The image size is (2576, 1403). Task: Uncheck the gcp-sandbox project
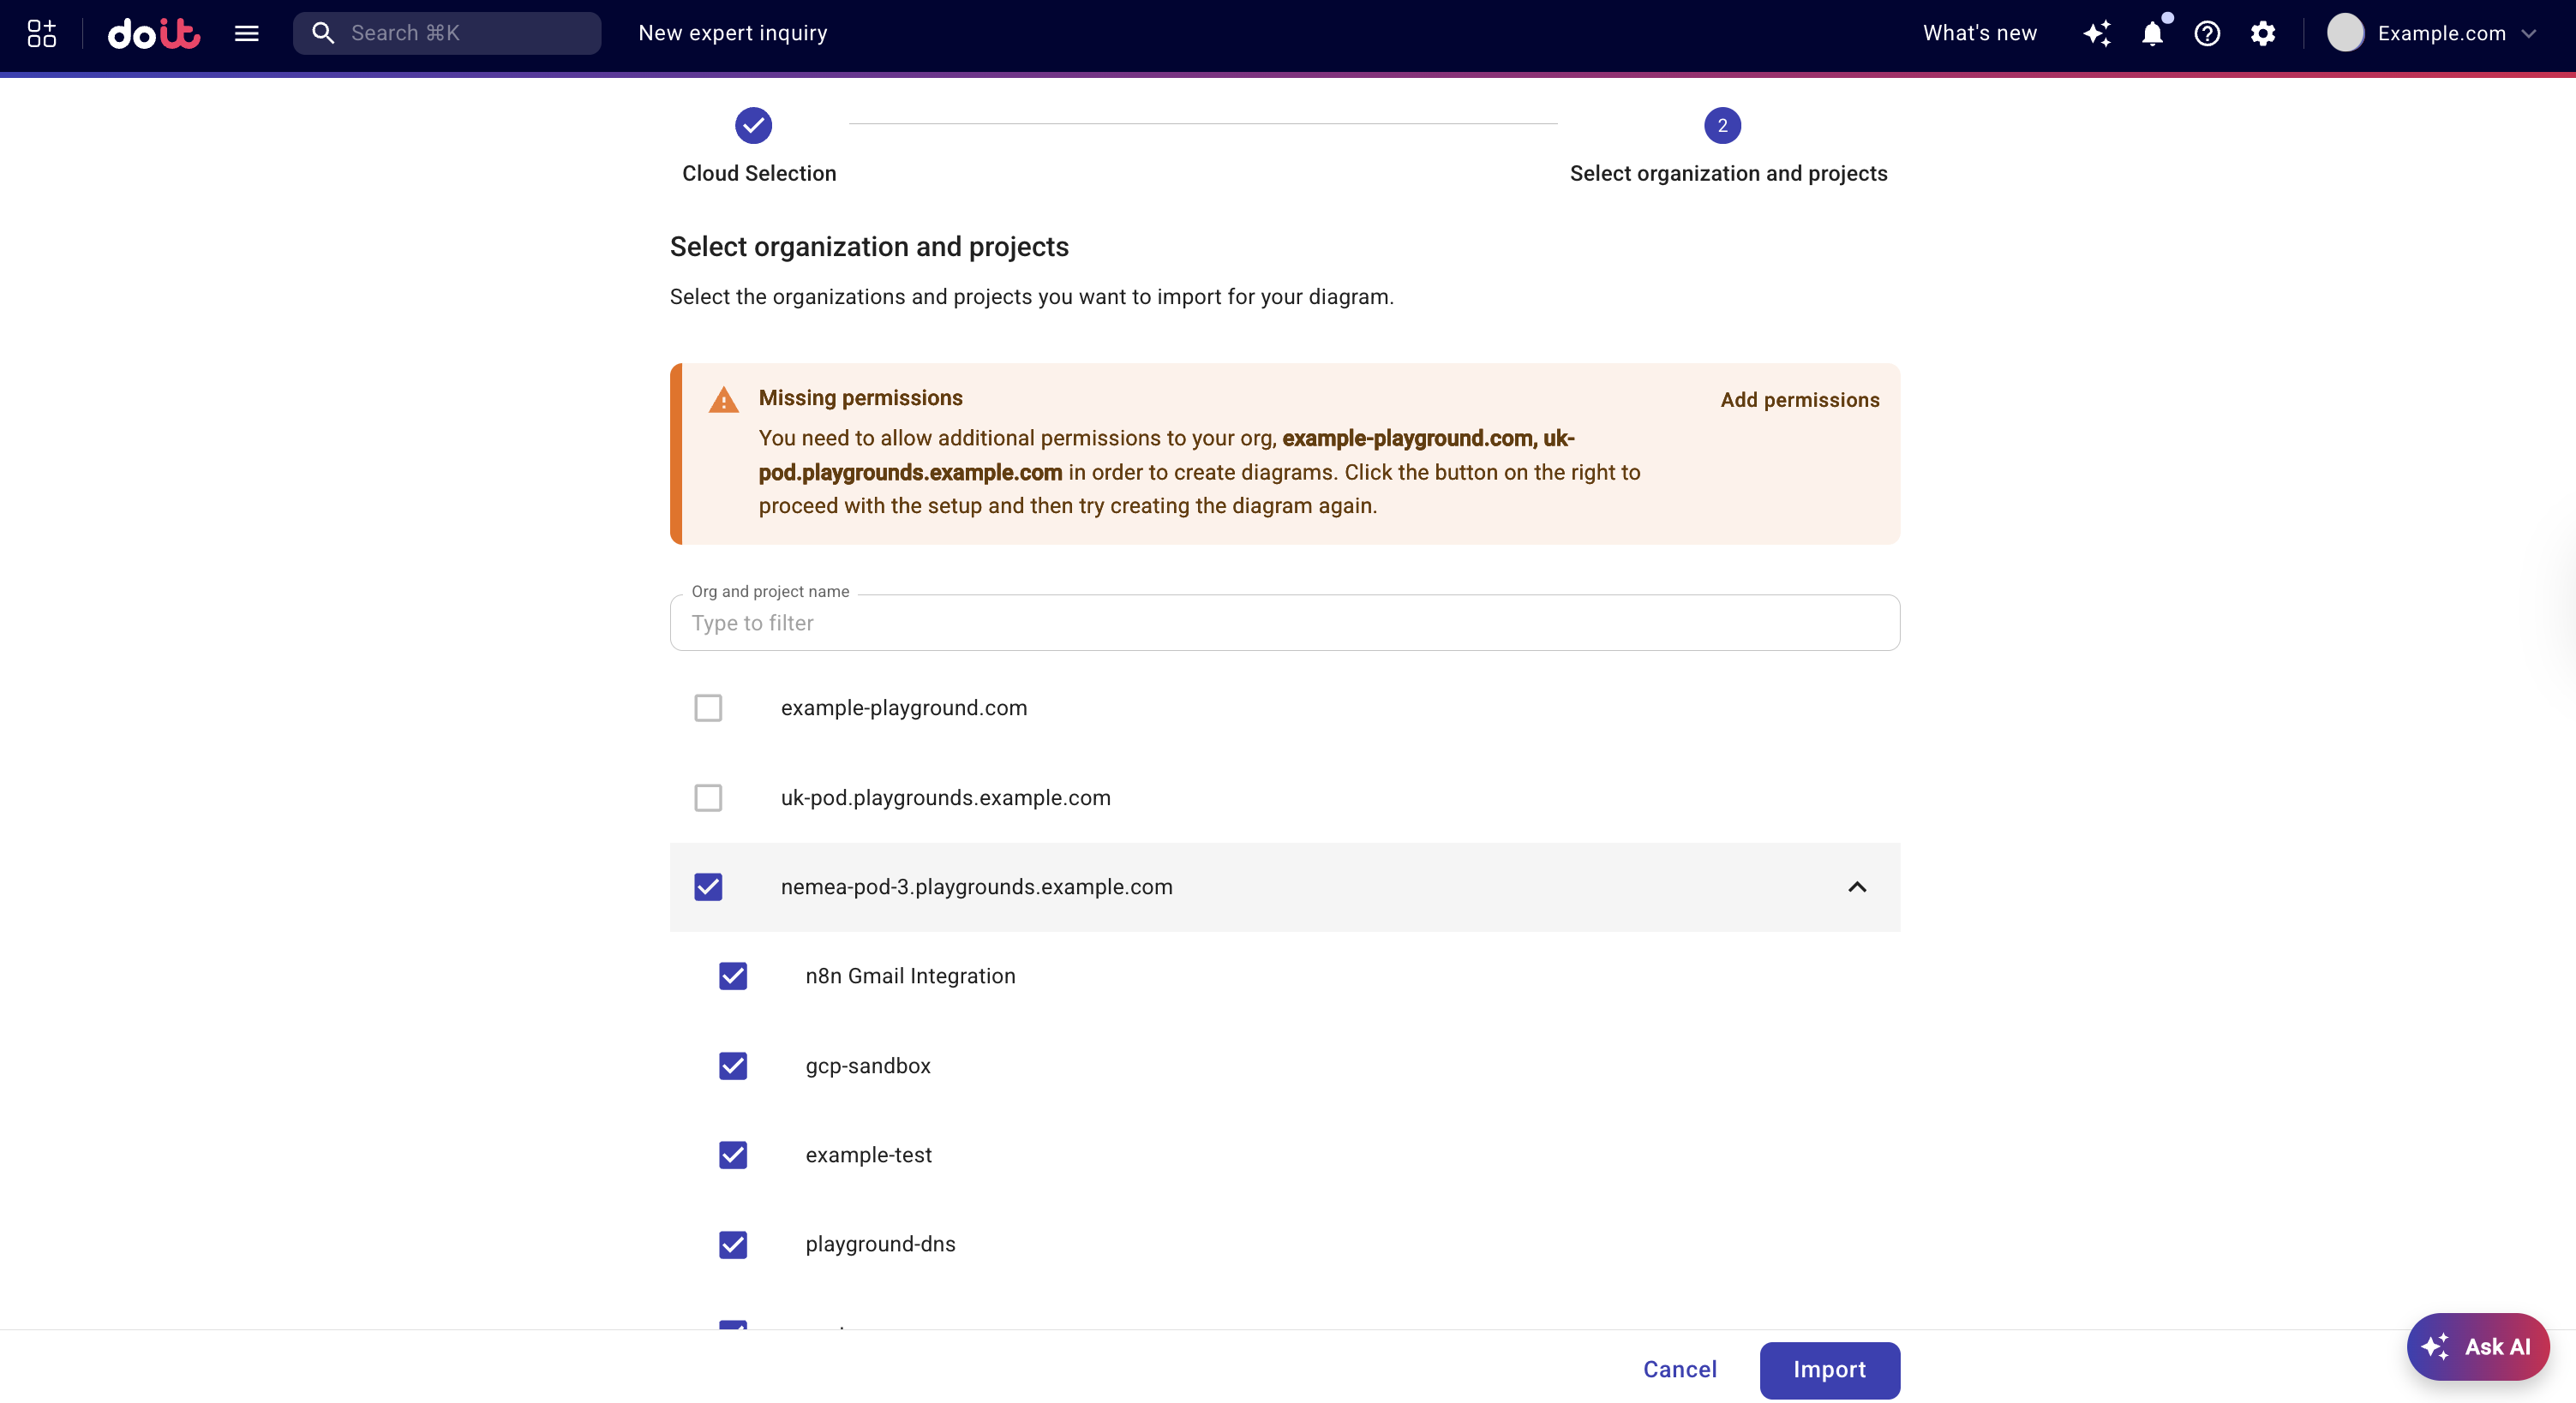pos(733,1066)
